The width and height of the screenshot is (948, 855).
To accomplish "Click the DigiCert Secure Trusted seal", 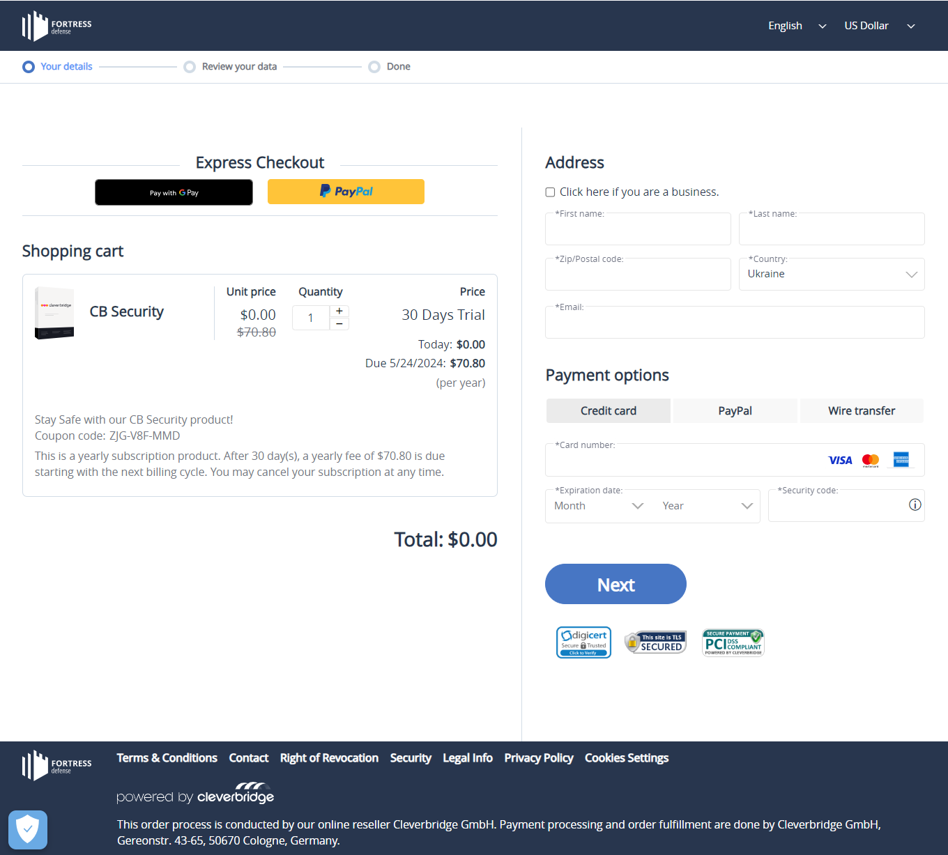I will click(x=584, y=642).
